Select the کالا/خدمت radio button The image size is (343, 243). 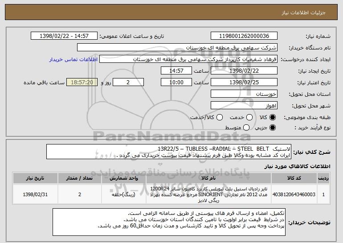220,118
